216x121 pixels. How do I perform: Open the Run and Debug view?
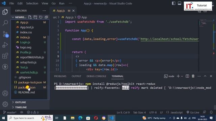click(x=5, y=45)
